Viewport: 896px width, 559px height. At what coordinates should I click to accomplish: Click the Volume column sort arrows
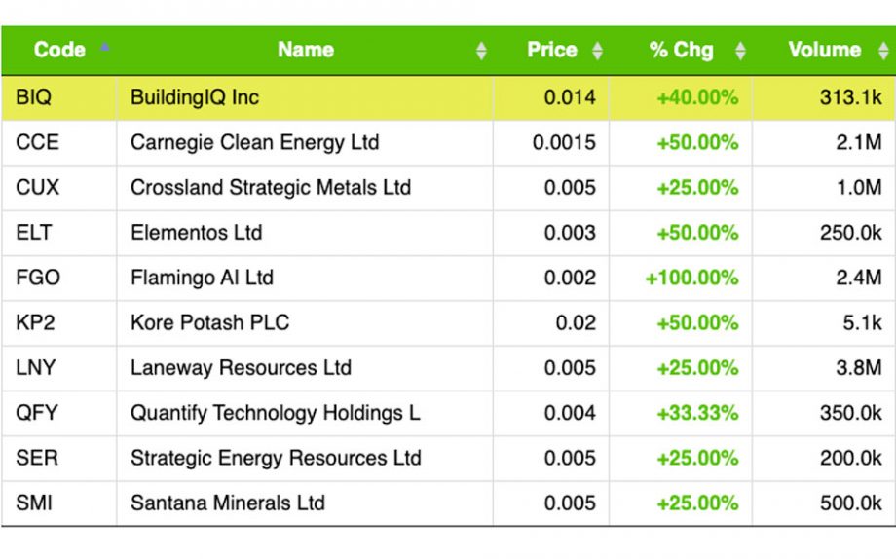pyautogui.click(x=883, y=51)
